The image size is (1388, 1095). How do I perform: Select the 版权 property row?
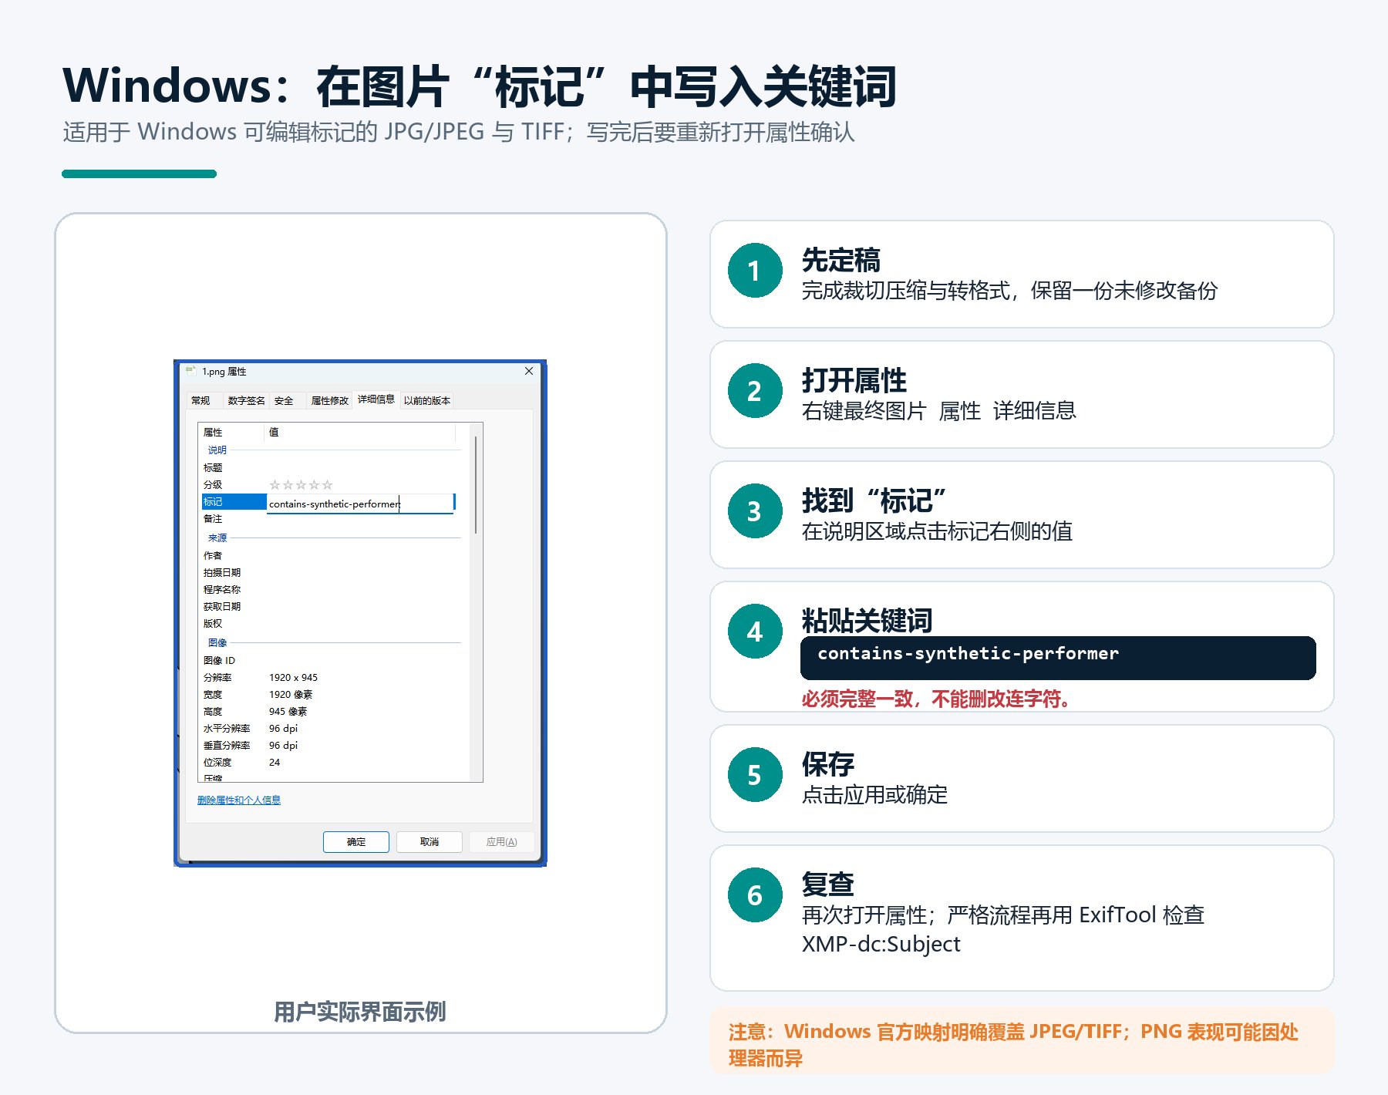tap(213, 624)
